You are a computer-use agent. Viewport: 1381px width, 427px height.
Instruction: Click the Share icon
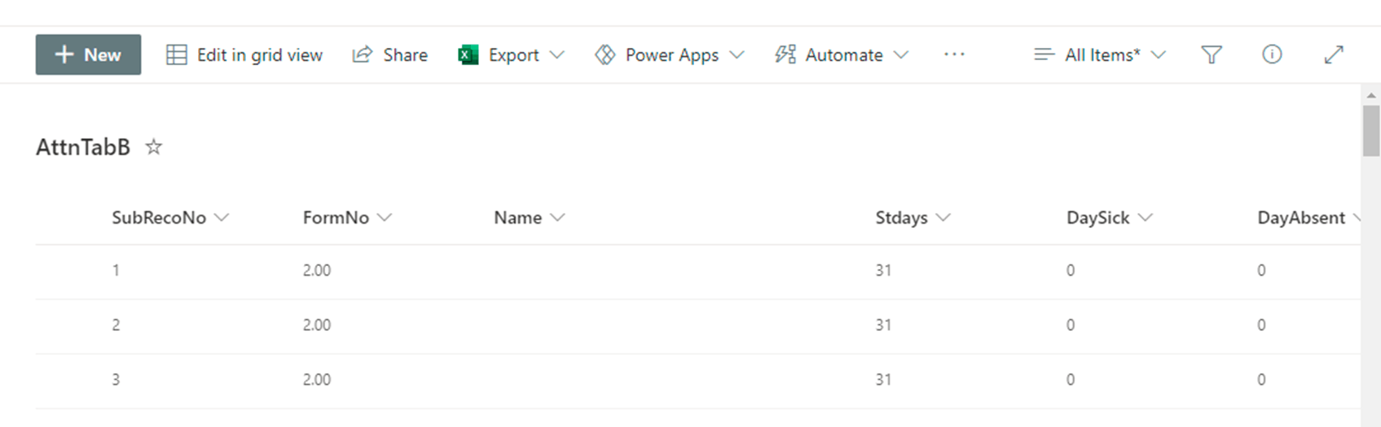pos(362,54)
